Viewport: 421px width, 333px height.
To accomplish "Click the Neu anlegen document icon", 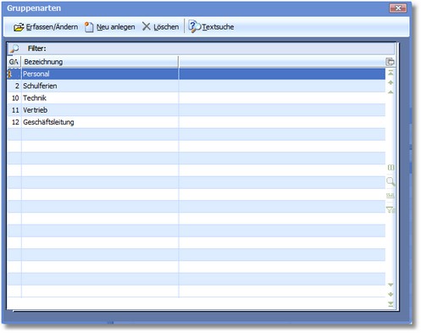I will [x=89, y=27].
